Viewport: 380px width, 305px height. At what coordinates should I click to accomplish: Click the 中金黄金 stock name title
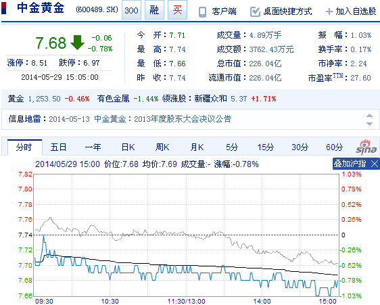point(41,7)
